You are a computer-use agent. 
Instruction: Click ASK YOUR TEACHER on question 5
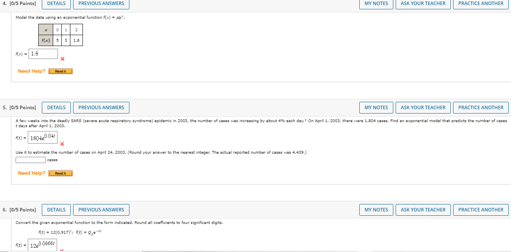point(423,107)
